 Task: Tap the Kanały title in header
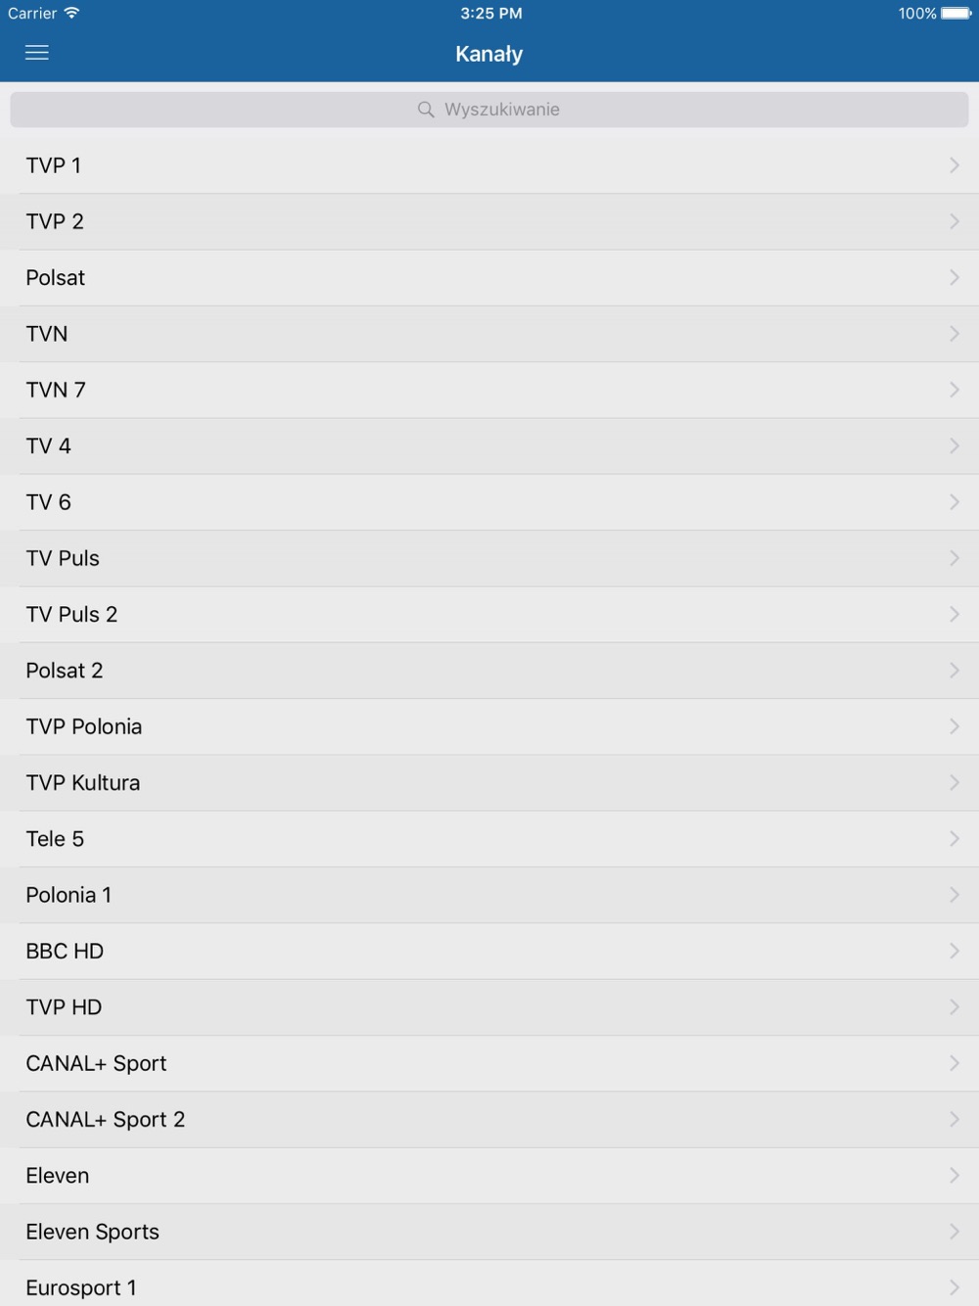pos(489,54)
